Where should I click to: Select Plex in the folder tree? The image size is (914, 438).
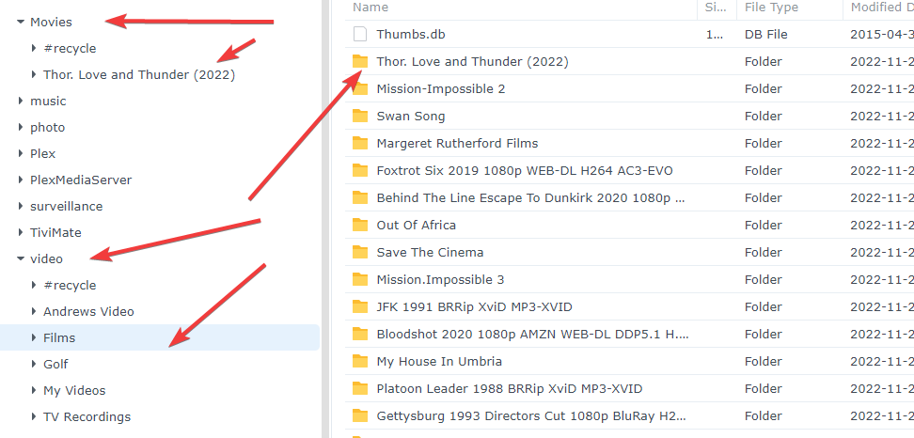coord(43,154)
